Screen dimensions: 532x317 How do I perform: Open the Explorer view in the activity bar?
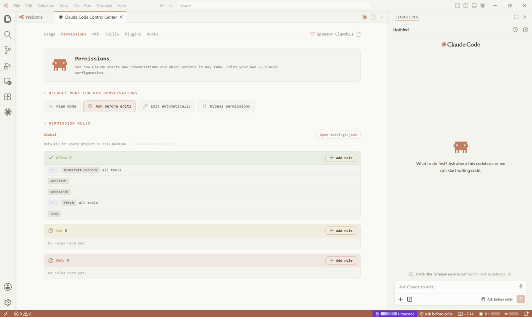[x=7, y=19]
